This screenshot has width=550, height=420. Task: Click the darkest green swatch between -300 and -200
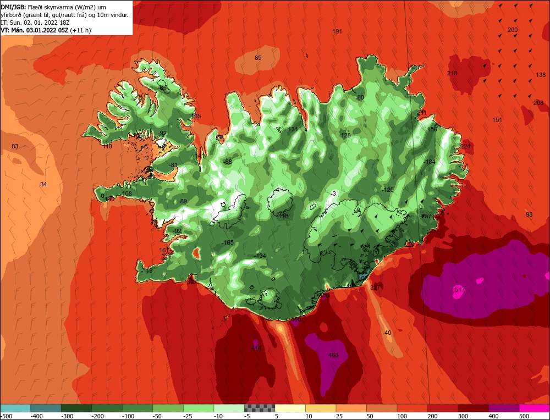tap(76, 408)
